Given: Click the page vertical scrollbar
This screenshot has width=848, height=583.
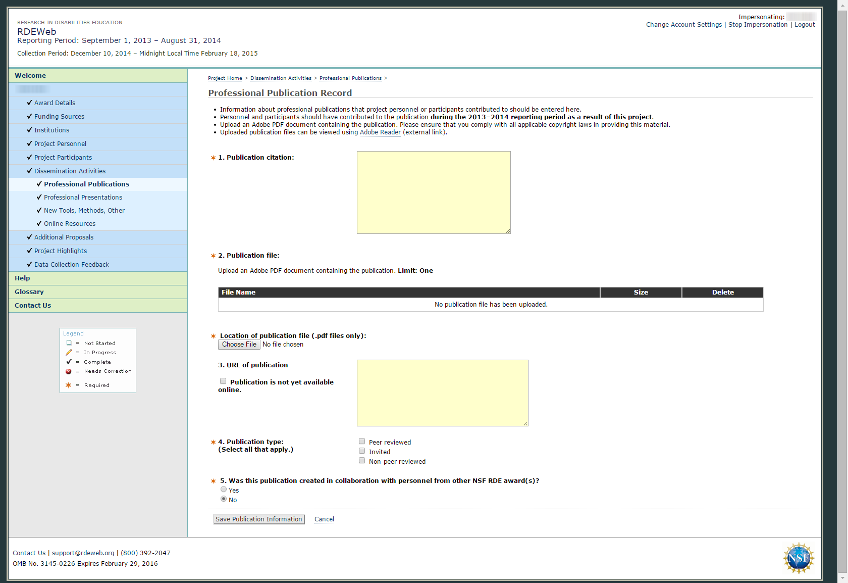Looking at the screenshot, I should 842,291.
